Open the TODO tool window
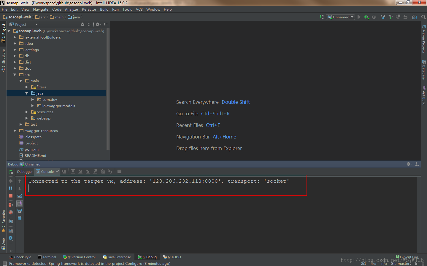This screenshot has width=427, height=266. point(172,257)
